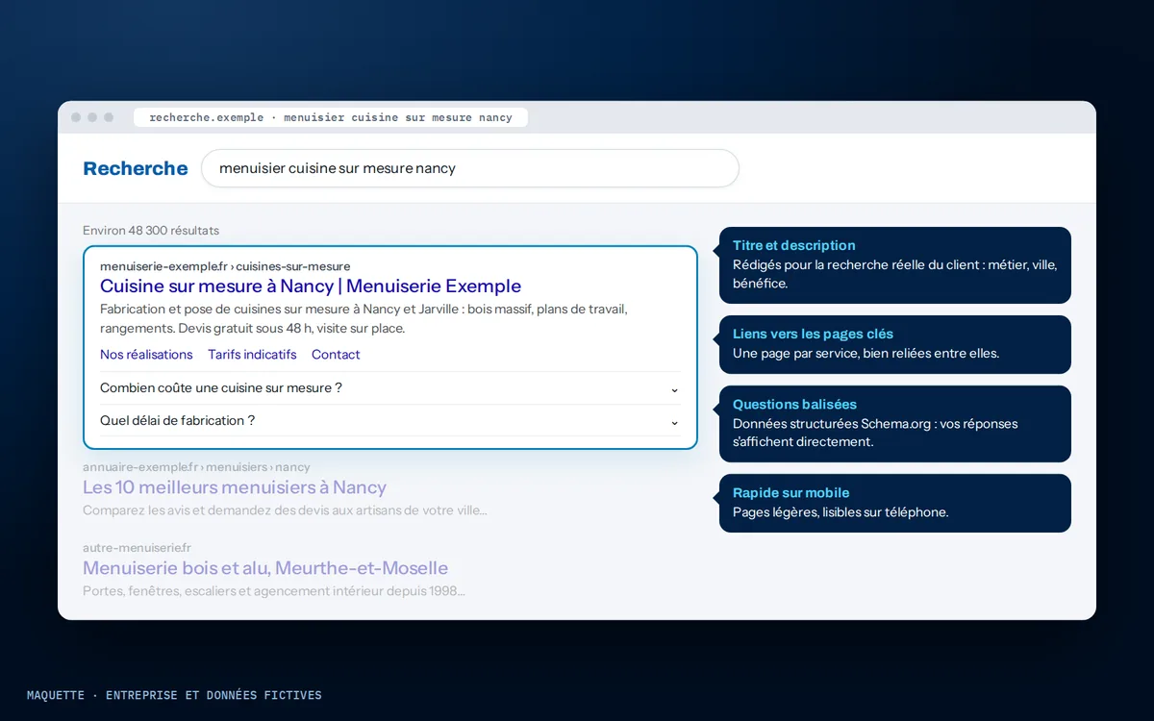The width and height of the screenshot is (1154, 721).
Task: Click the "Données structurées Schema.org" description
Action: pyautogui.click(x=875, y=433)
